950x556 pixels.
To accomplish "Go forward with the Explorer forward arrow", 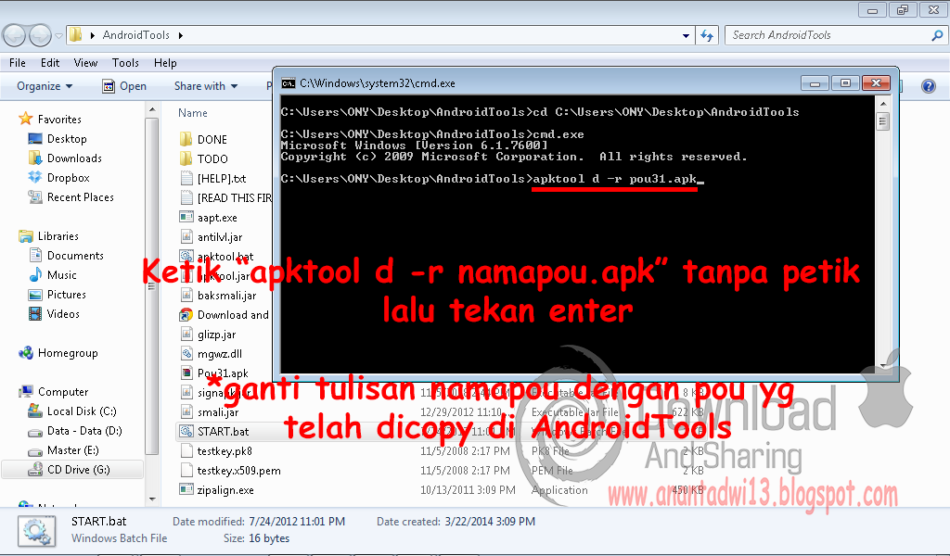I will (x=41, y=36).
